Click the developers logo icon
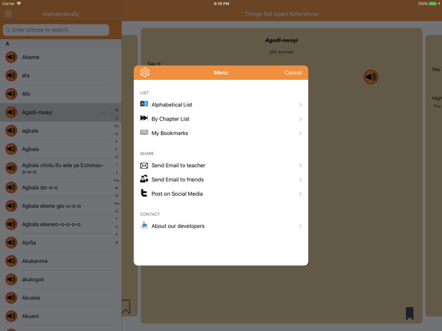This screenshot has height=331, width=442. click(144, 225)
